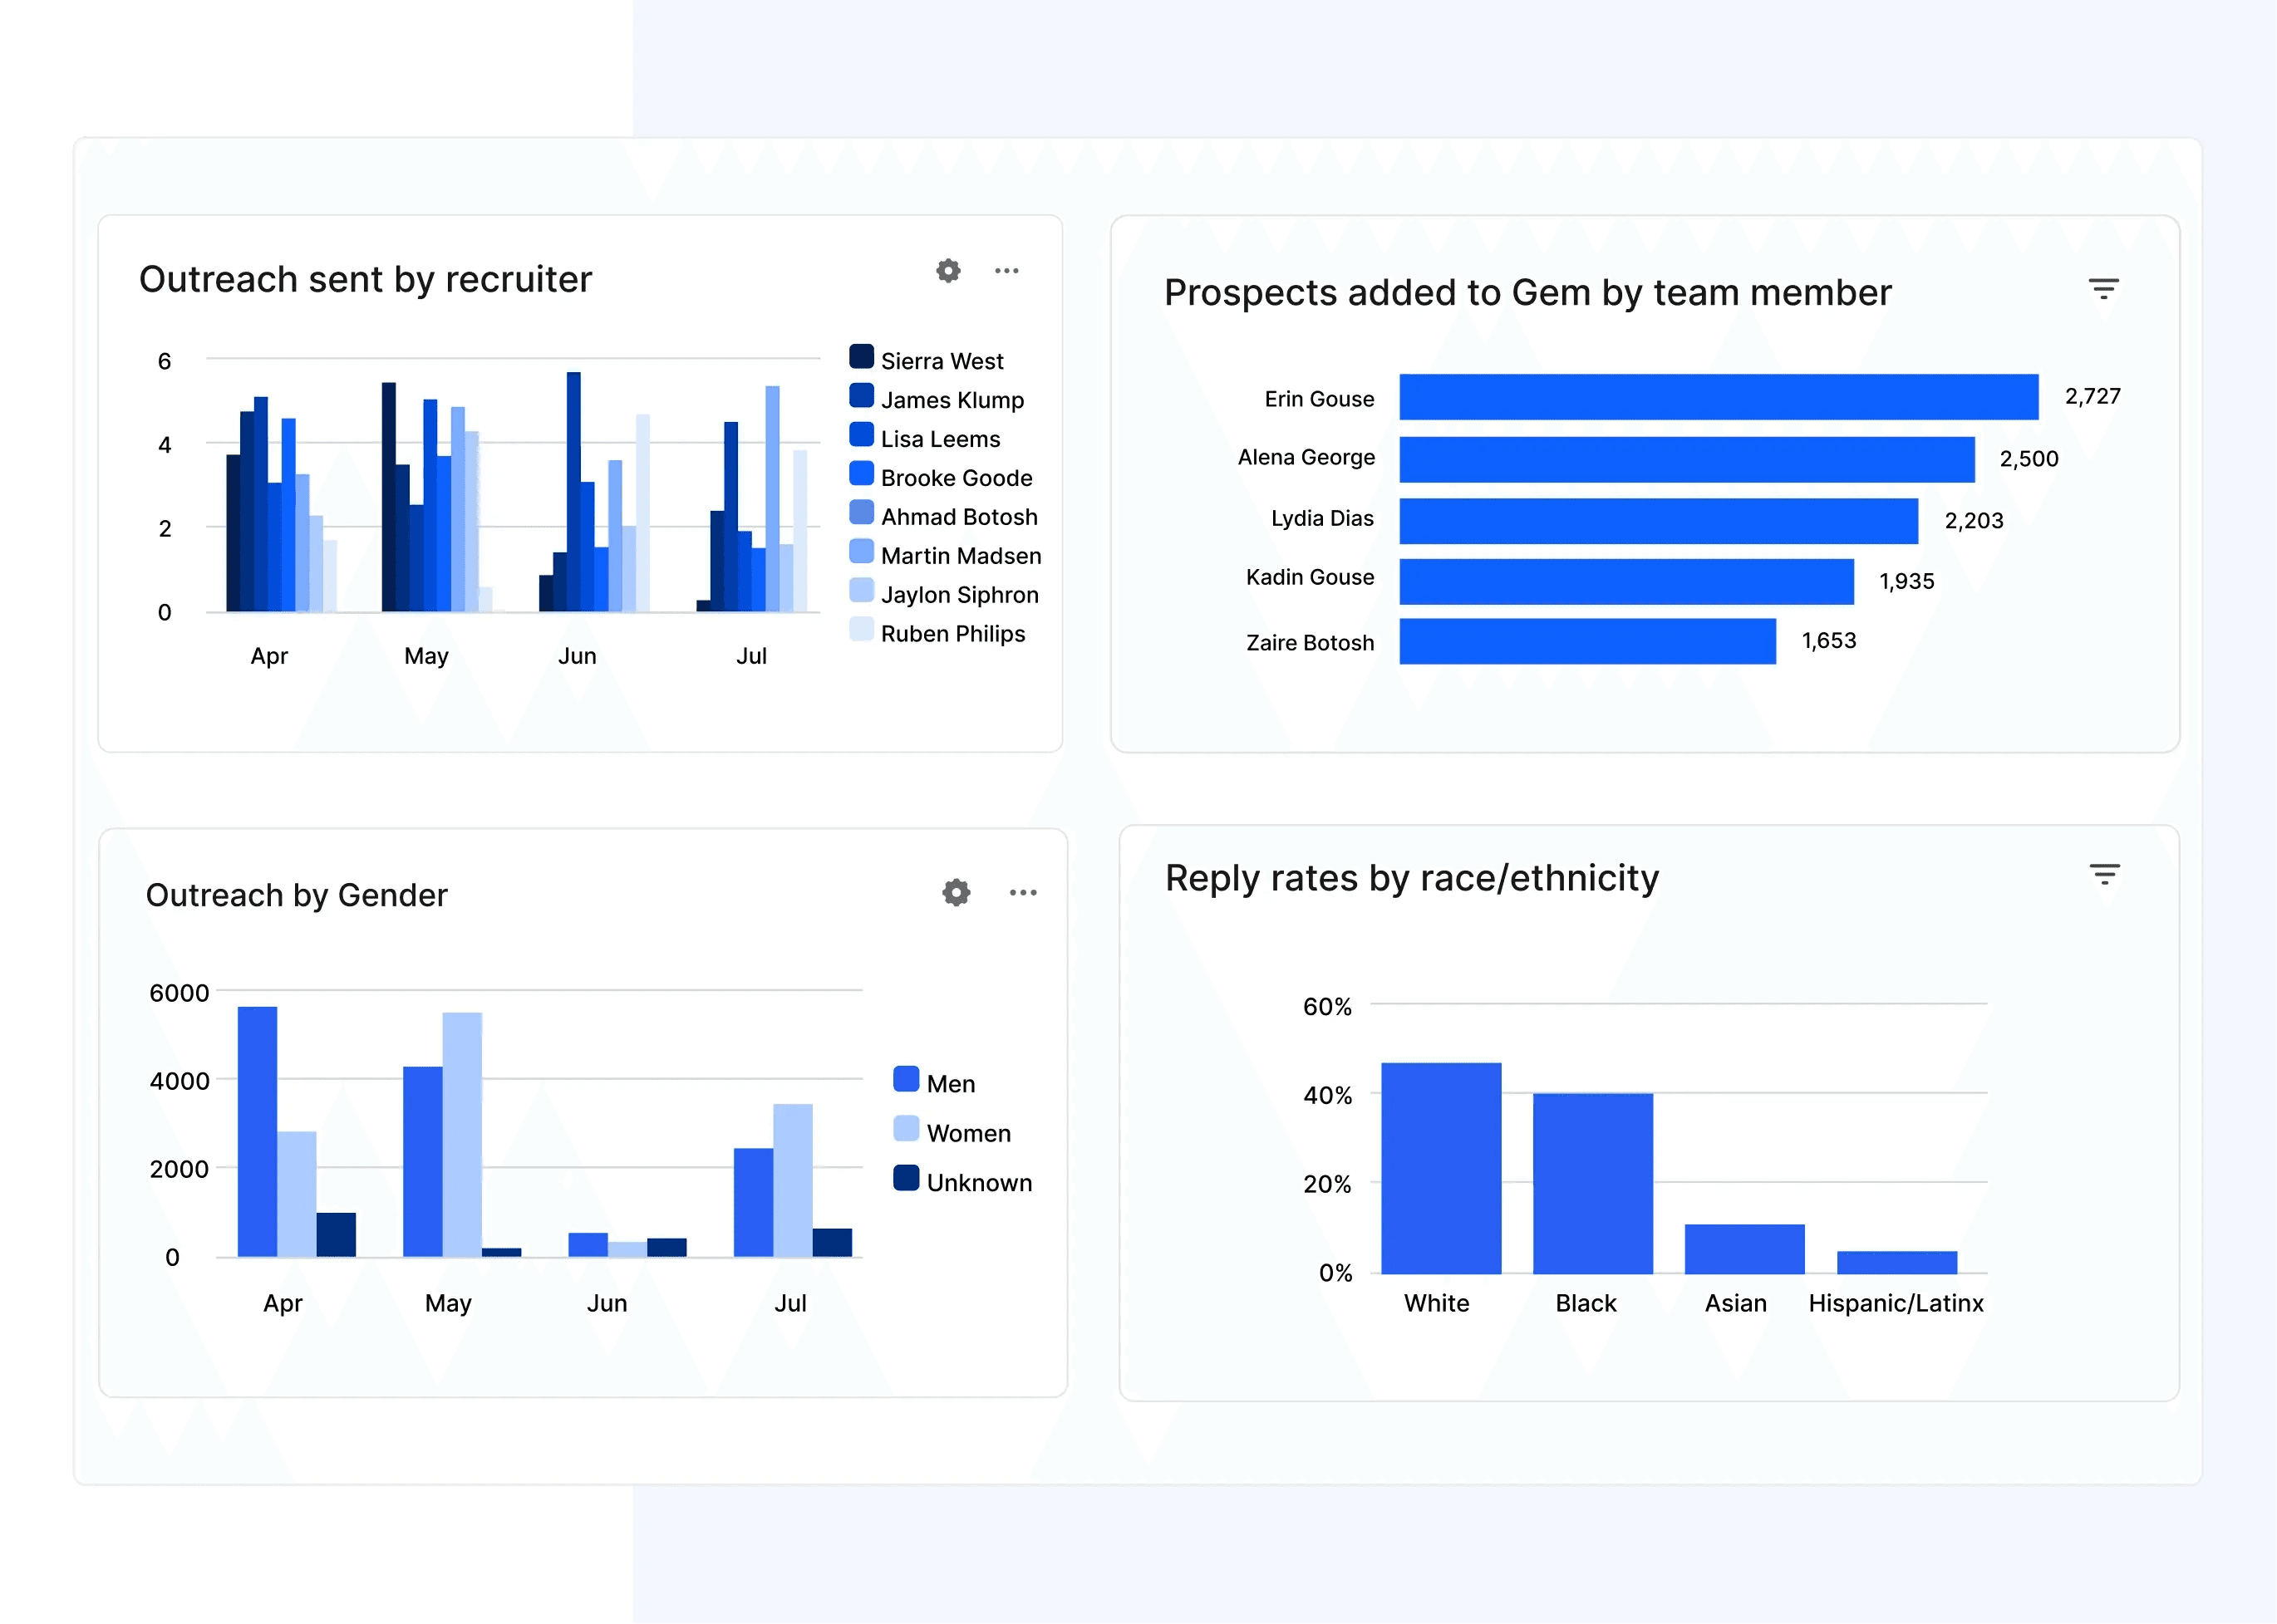Image resolution: width=2277 pixels, height=1624 pixels.
Task: Click filter icon on Reply rates by race/ethnicity
Action: pos(2104,876)
